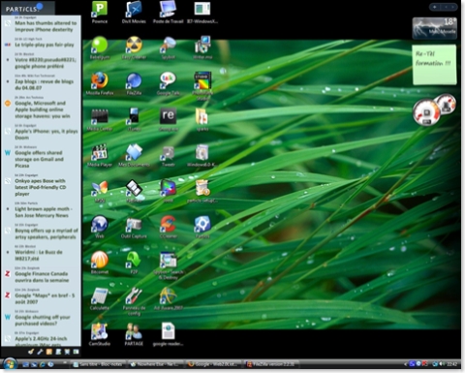Open the DivX Movies shortcut

(x=134, y=13)
